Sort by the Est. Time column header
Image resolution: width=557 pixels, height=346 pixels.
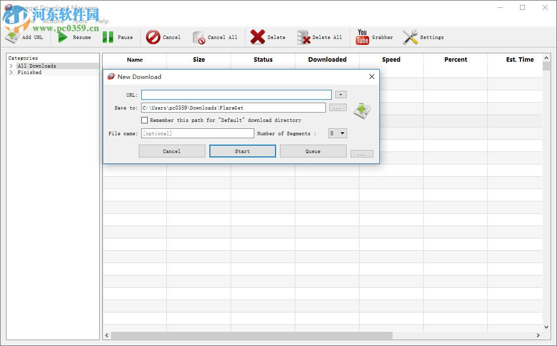(519, 60)
